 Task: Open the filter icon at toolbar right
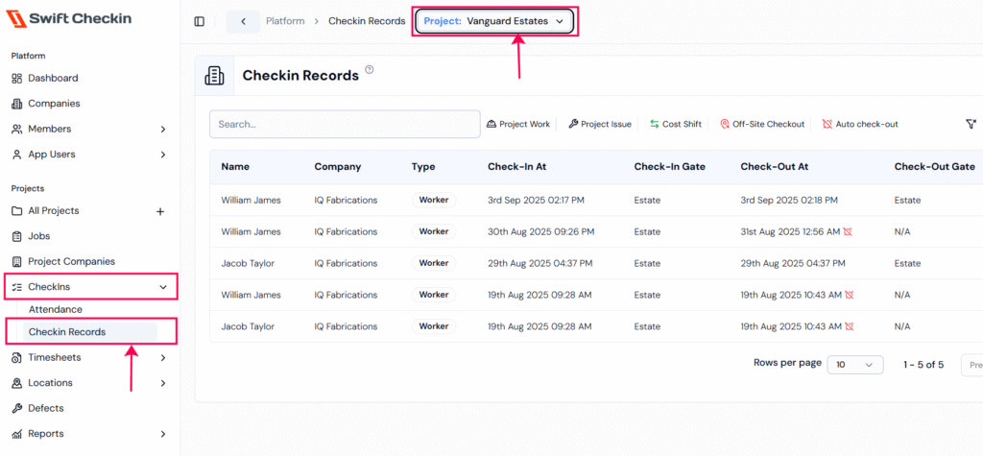coord(971,124)
